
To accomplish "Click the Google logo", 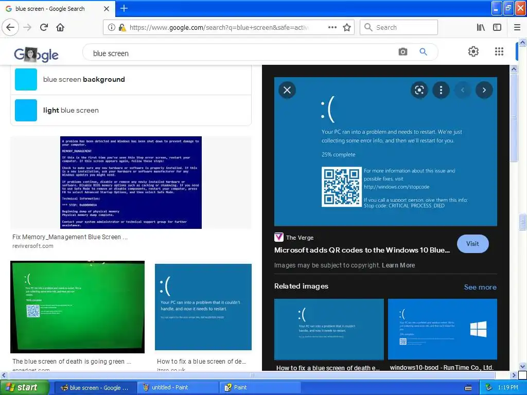I will tap(36, 54).
